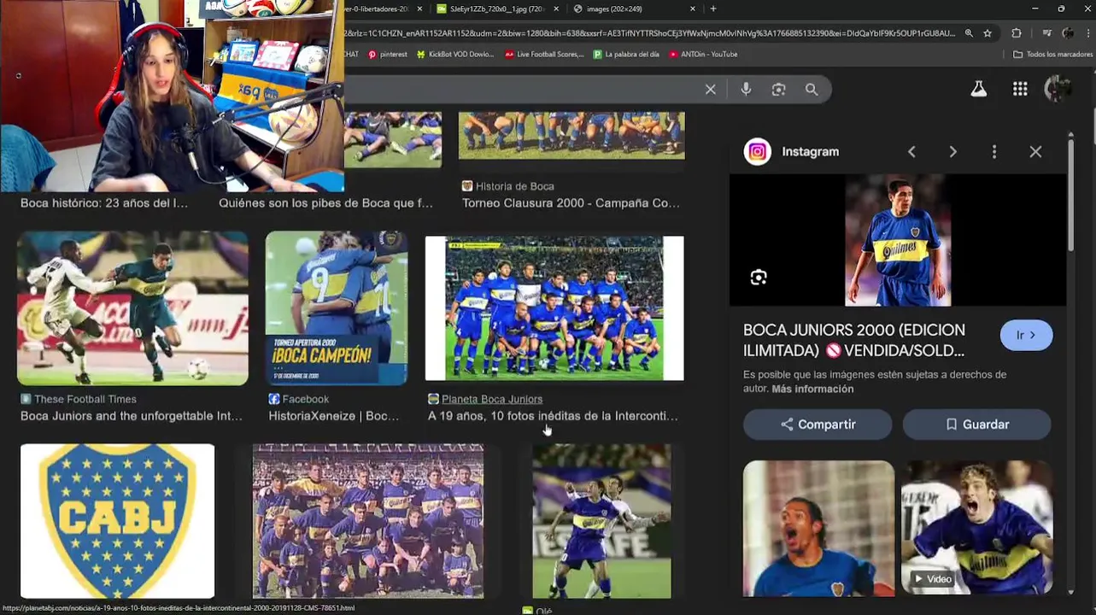Open the team photo beside the crest
The image size is (1096, 615).
click(368, 521)
